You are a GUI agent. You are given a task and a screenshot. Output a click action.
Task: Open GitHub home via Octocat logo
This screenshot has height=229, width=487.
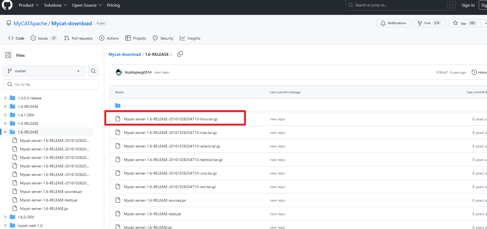pos(7,5)
